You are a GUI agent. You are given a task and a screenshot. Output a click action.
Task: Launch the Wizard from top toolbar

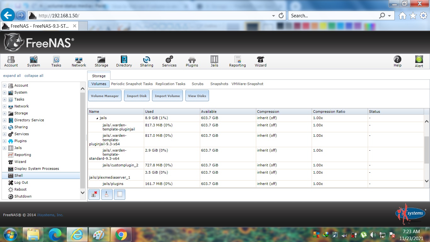click(x=261, y=61)
